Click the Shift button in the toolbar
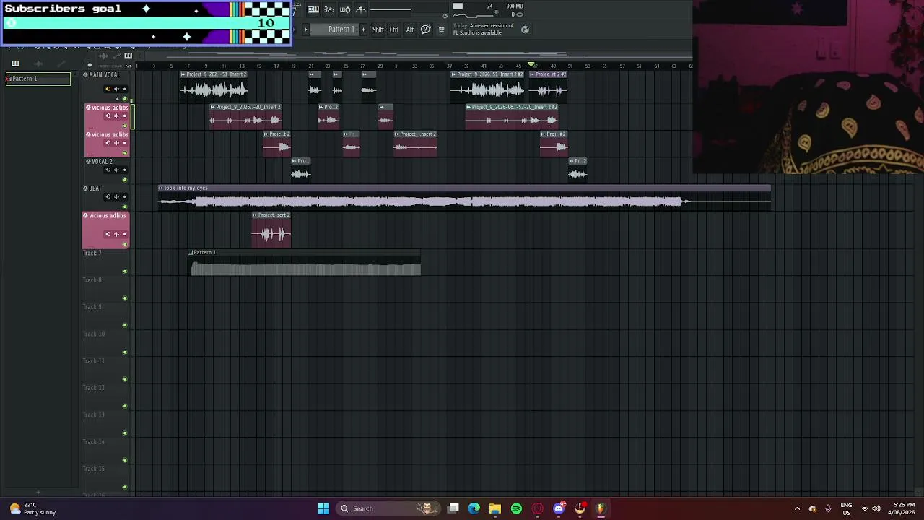924x520 pixels. 378,30
